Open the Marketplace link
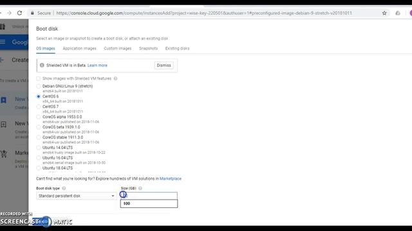Image resolution: width=412 pixels, height=231 pixels. click(x=171, y=178)
